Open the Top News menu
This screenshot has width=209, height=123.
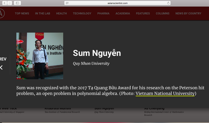click(x=22, y=13)
